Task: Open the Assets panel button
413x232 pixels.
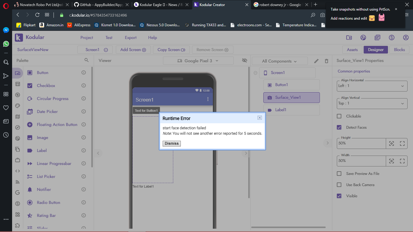Action: tap(352, 50)
